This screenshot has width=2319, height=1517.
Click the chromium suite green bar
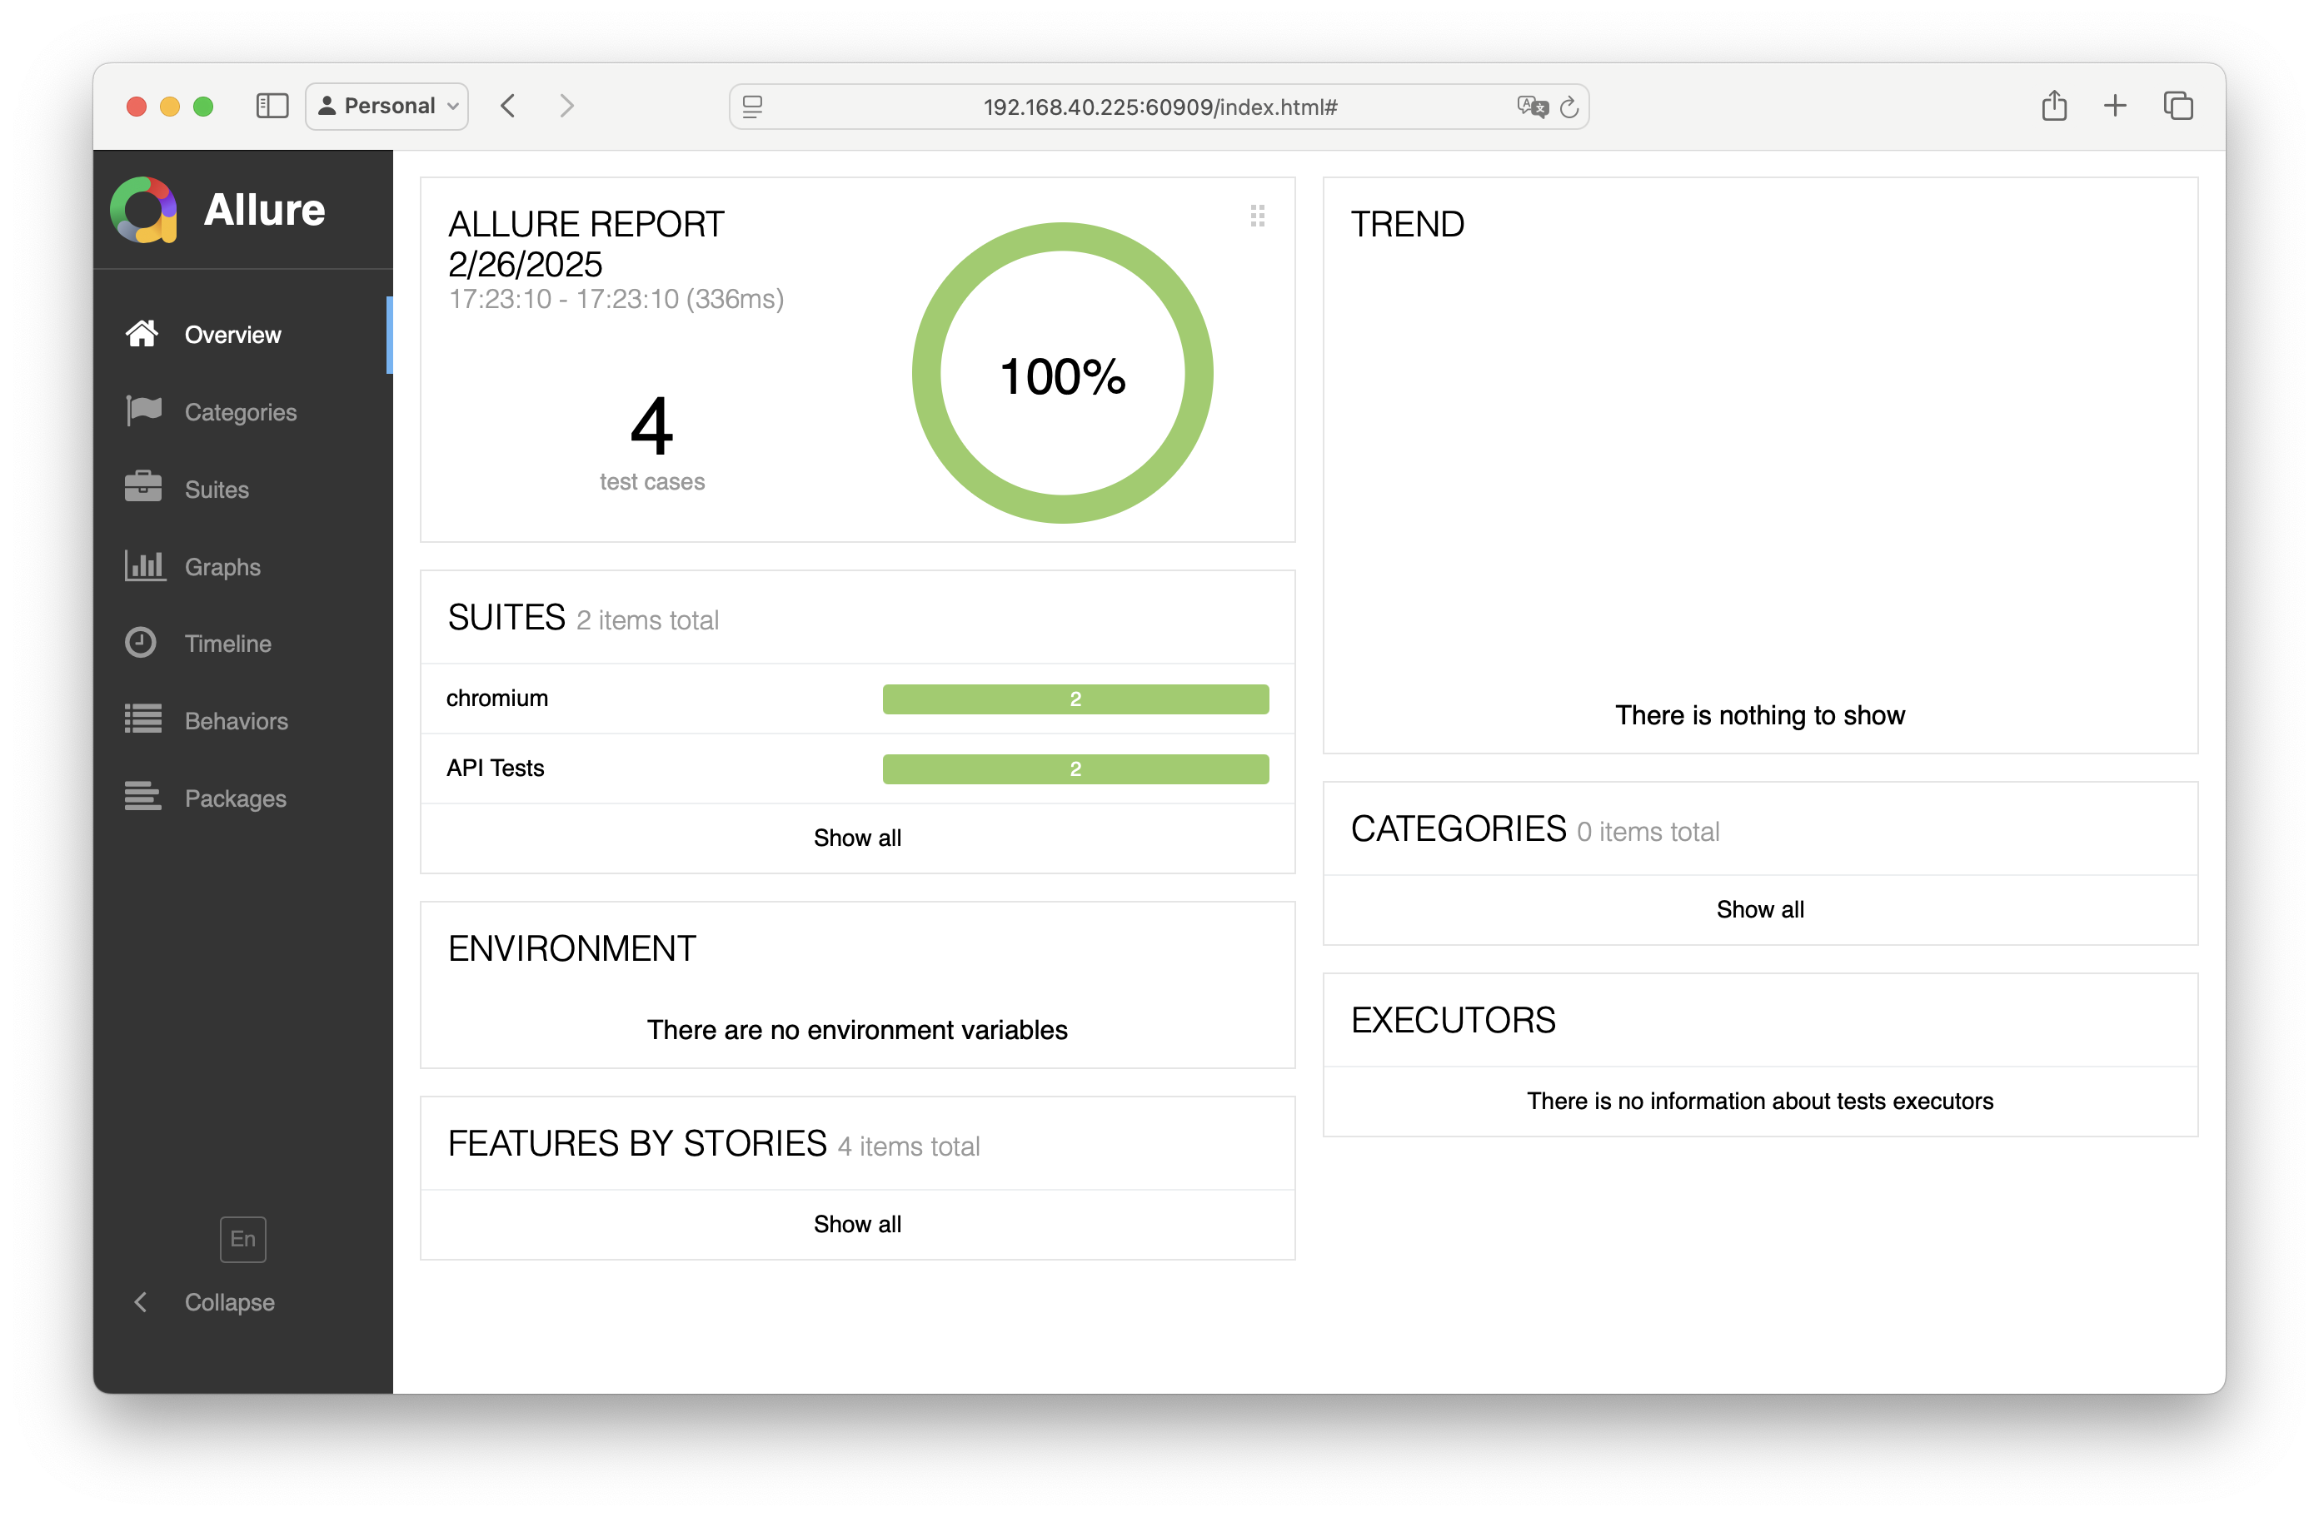tap(1075, 698)
